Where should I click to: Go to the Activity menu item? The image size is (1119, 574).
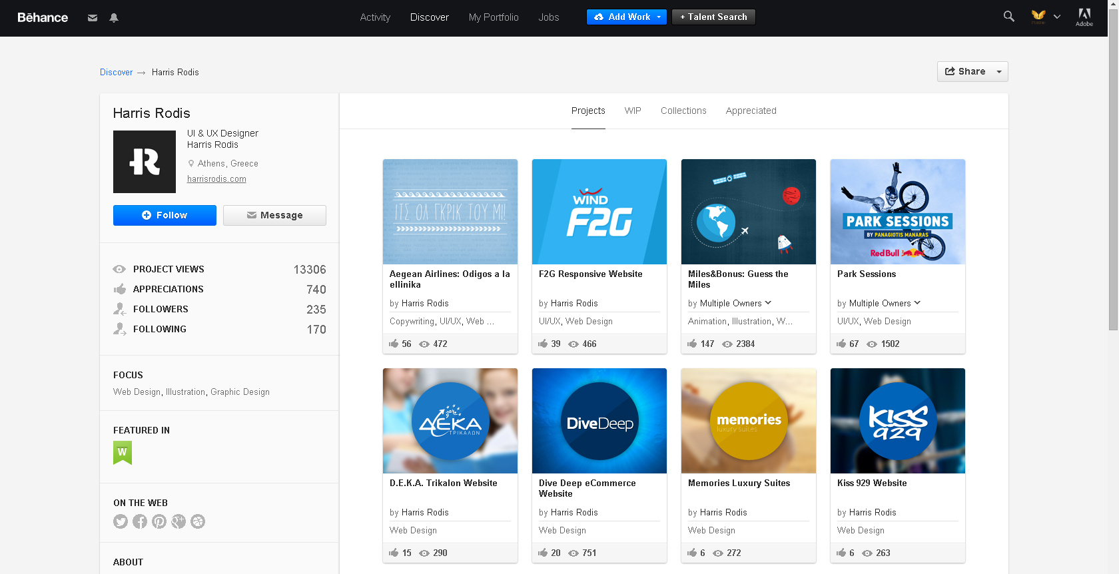pyautogui.click(x=375, y=17)
